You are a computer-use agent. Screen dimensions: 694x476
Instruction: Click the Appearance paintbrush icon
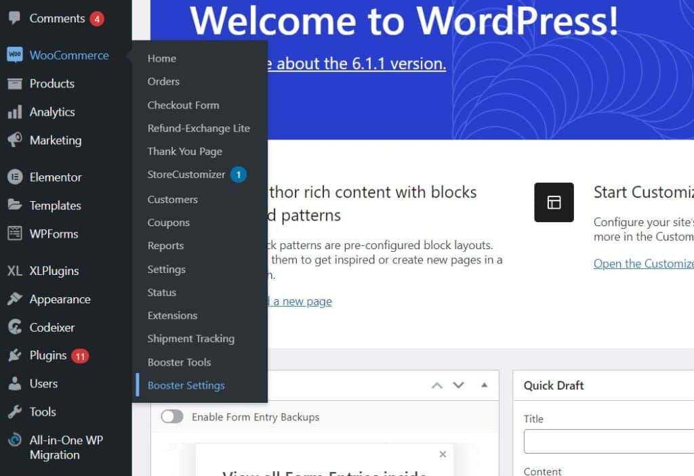(x=15, y=299)
